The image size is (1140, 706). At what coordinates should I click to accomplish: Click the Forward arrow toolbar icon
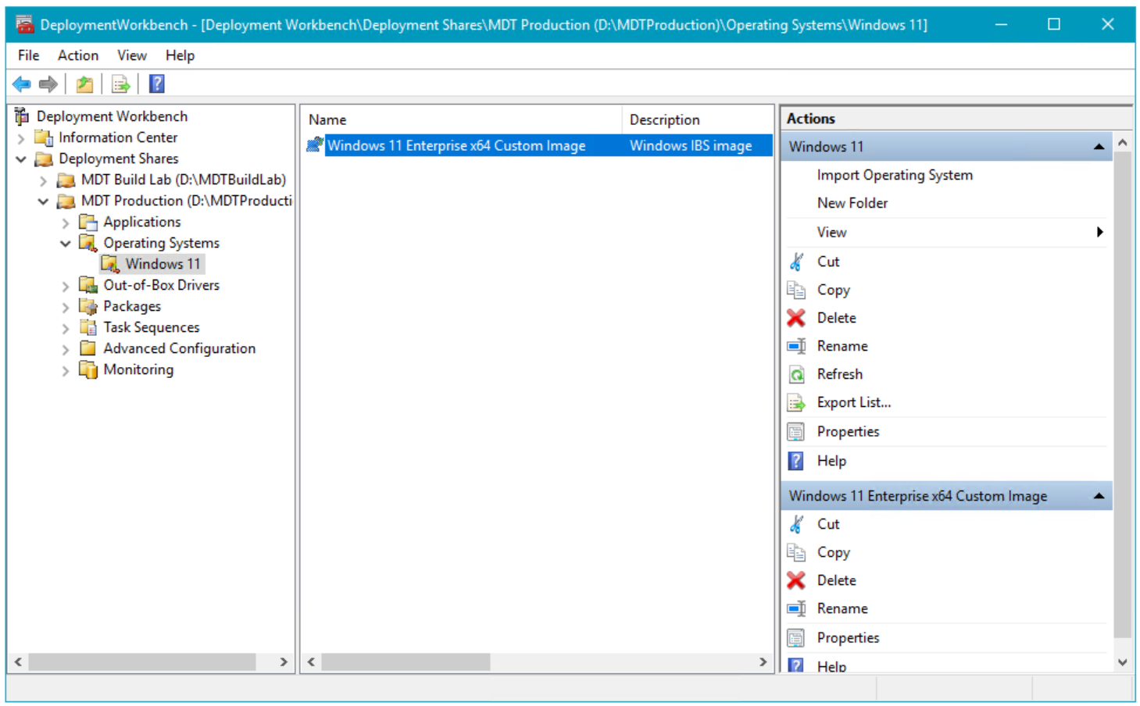tap(48, 84)
